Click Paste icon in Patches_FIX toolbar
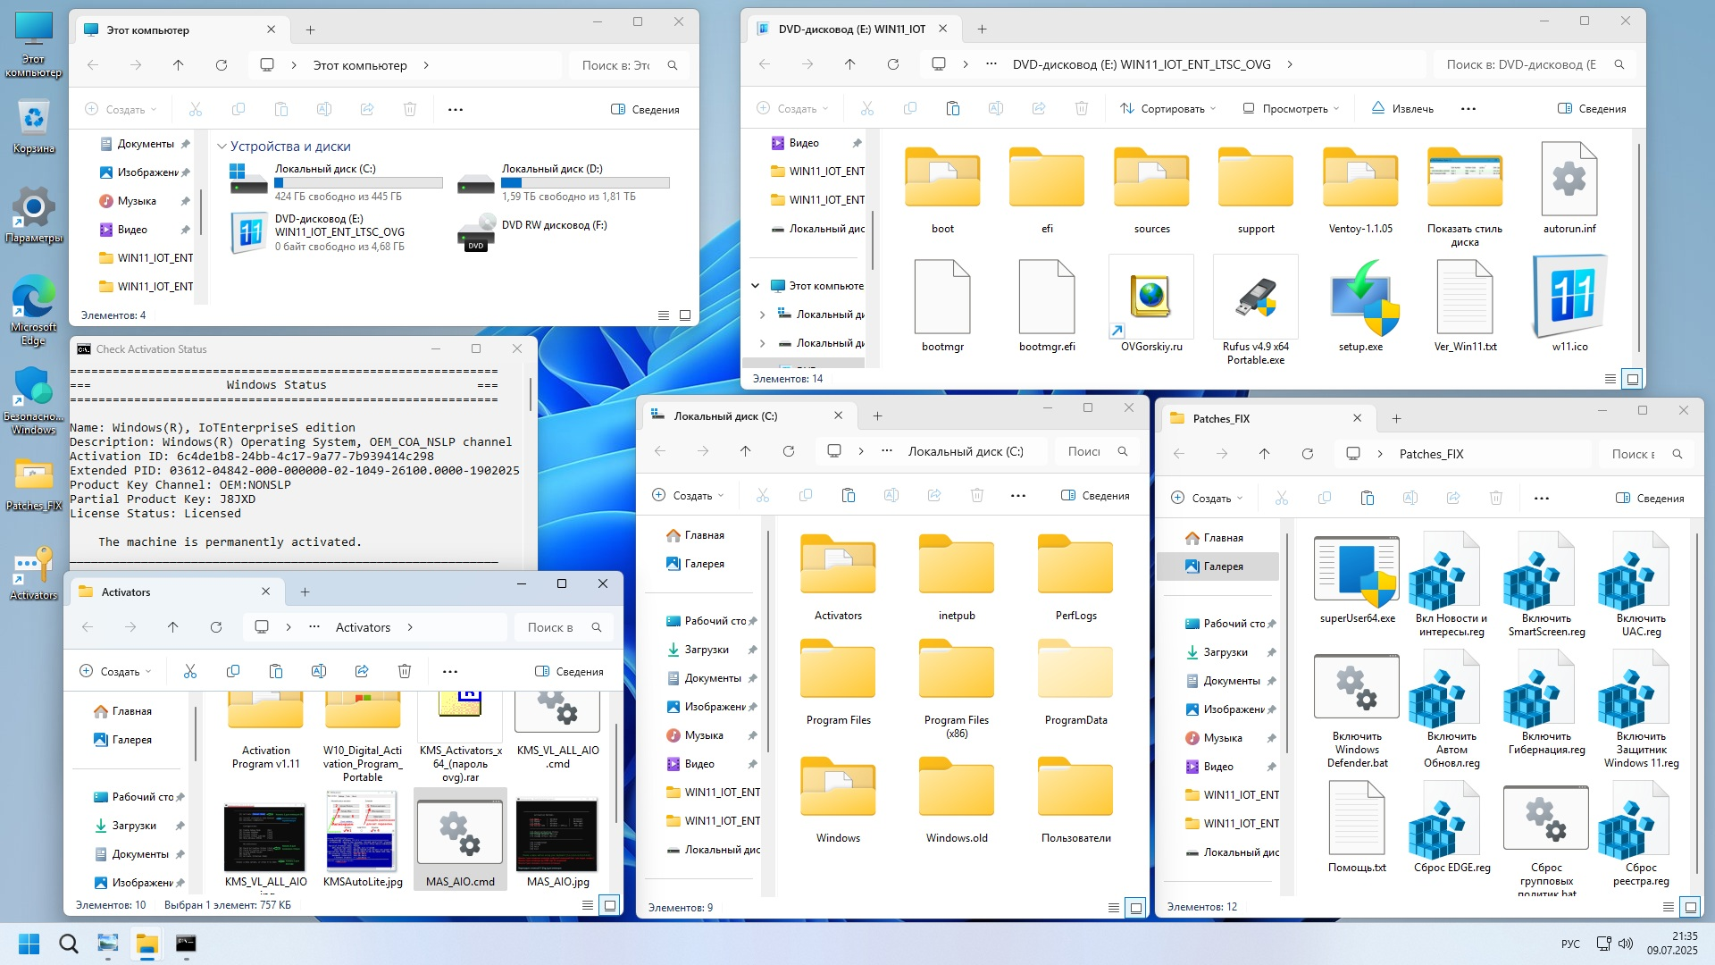 pos(1367,498)
